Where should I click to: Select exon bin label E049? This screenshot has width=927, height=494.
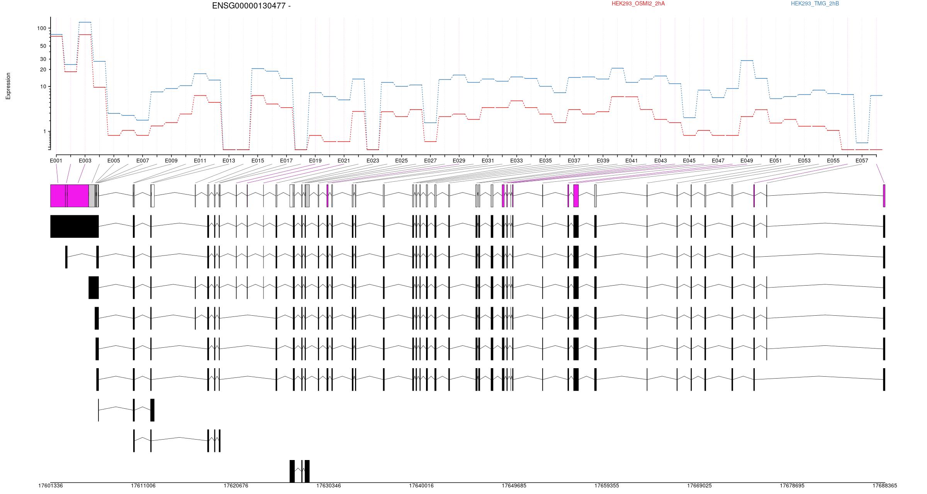coord(747,161)
